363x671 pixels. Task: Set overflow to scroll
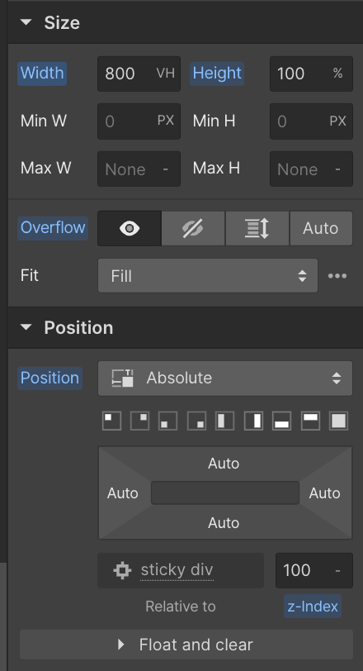click(257, 228)
